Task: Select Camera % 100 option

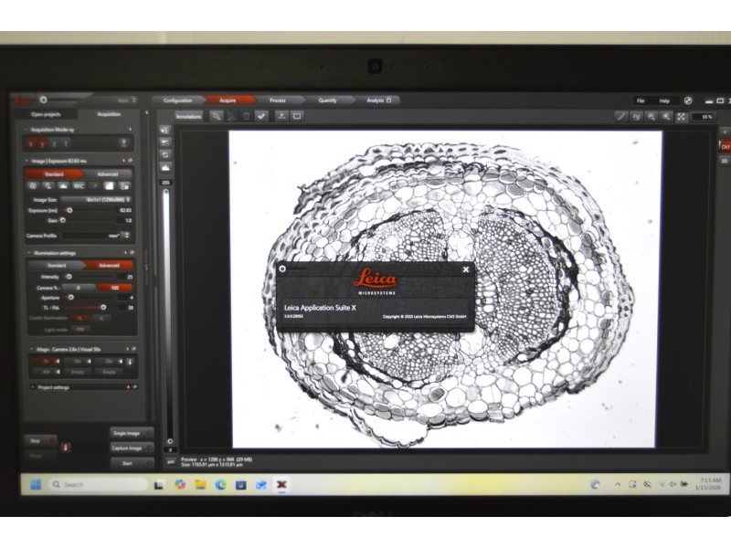Action: (x=115, y=288)
